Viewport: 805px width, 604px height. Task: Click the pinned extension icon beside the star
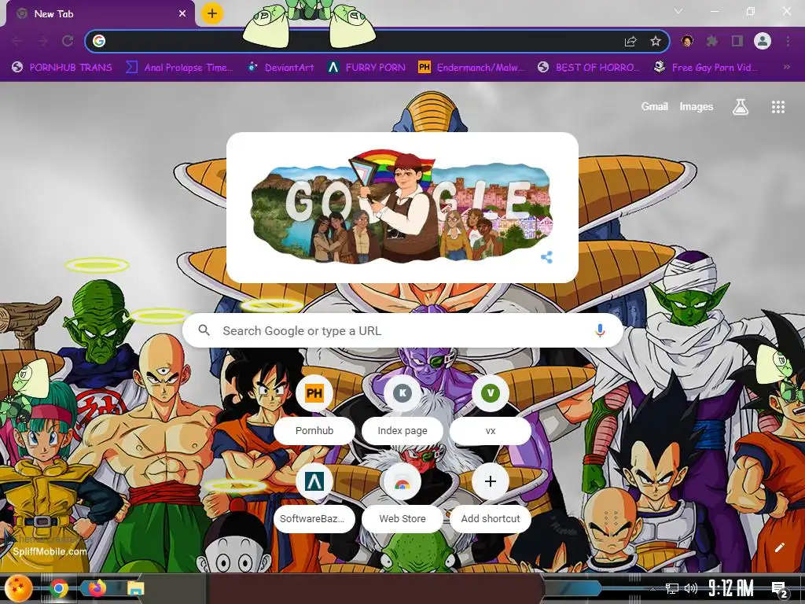tap(687, 41)
